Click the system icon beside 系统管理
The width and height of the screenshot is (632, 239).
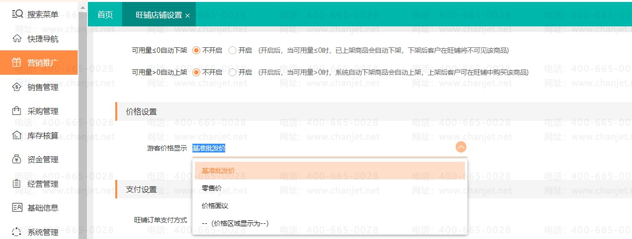(x=17, y=232)
